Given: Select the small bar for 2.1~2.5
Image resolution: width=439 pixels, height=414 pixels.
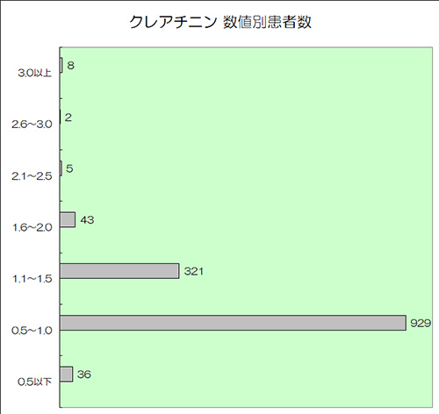Looking at the screenshot, I should click(x=61, y=168).
